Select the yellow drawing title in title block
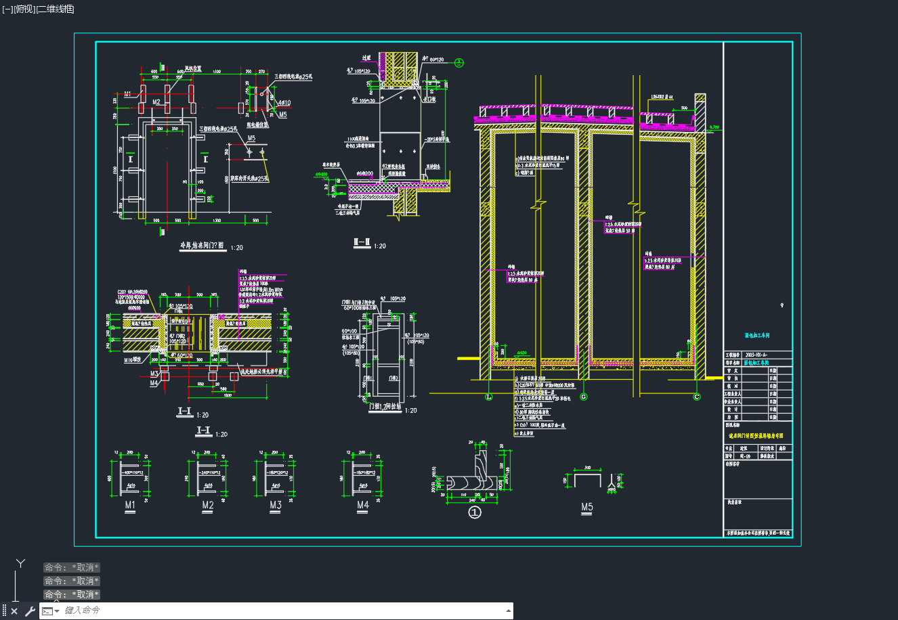 (756, 436)
